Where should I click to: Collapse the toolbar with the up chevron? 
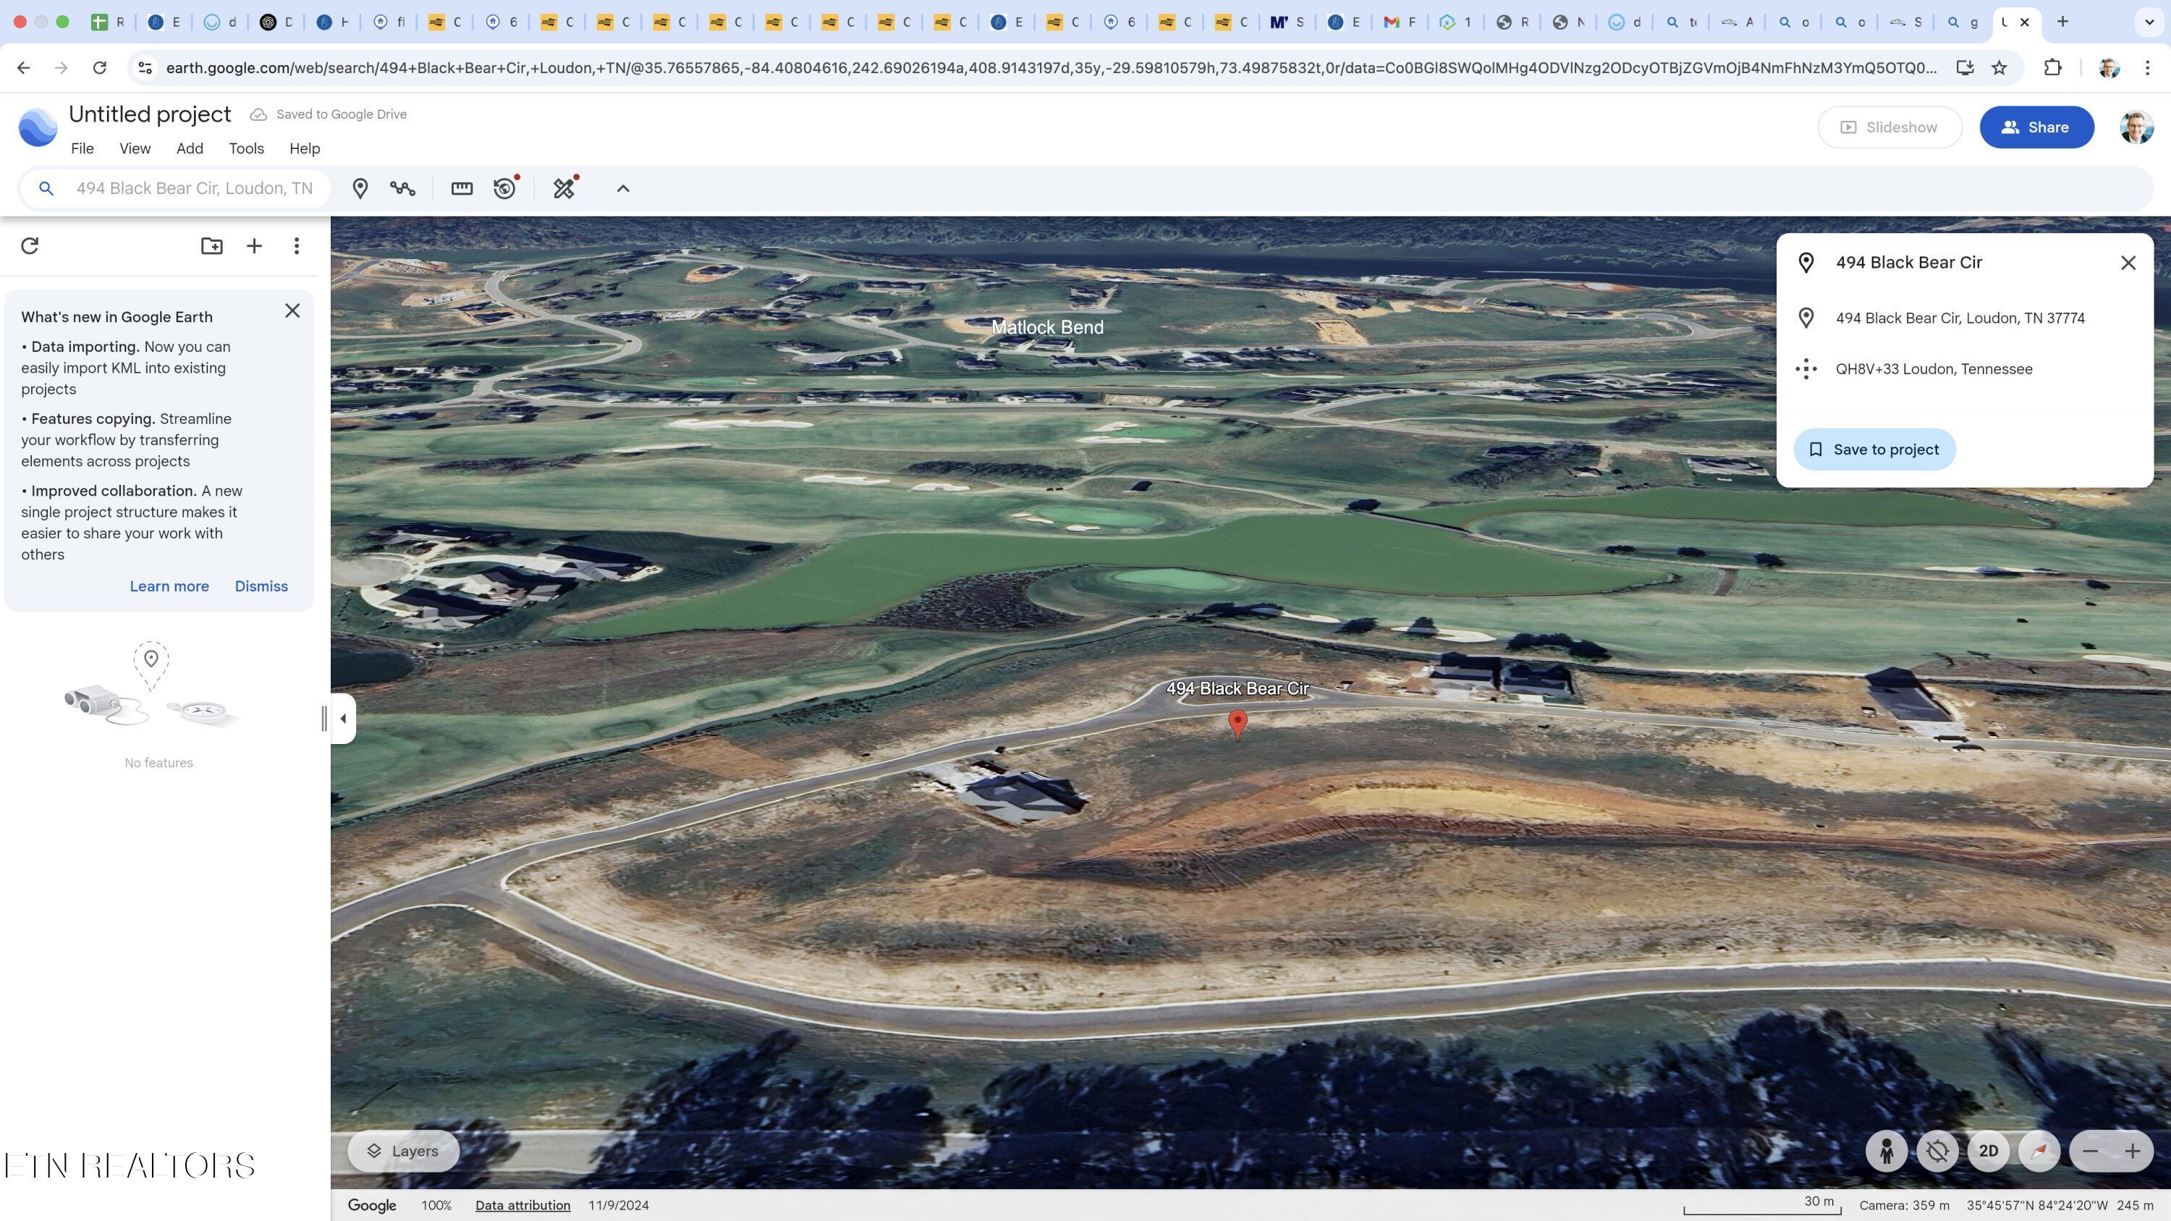tap(623, 189)
